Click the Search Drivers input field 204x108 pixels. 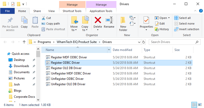[x=172, y=42]
